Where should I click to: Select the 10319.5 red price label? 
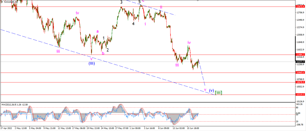point(301,95)
